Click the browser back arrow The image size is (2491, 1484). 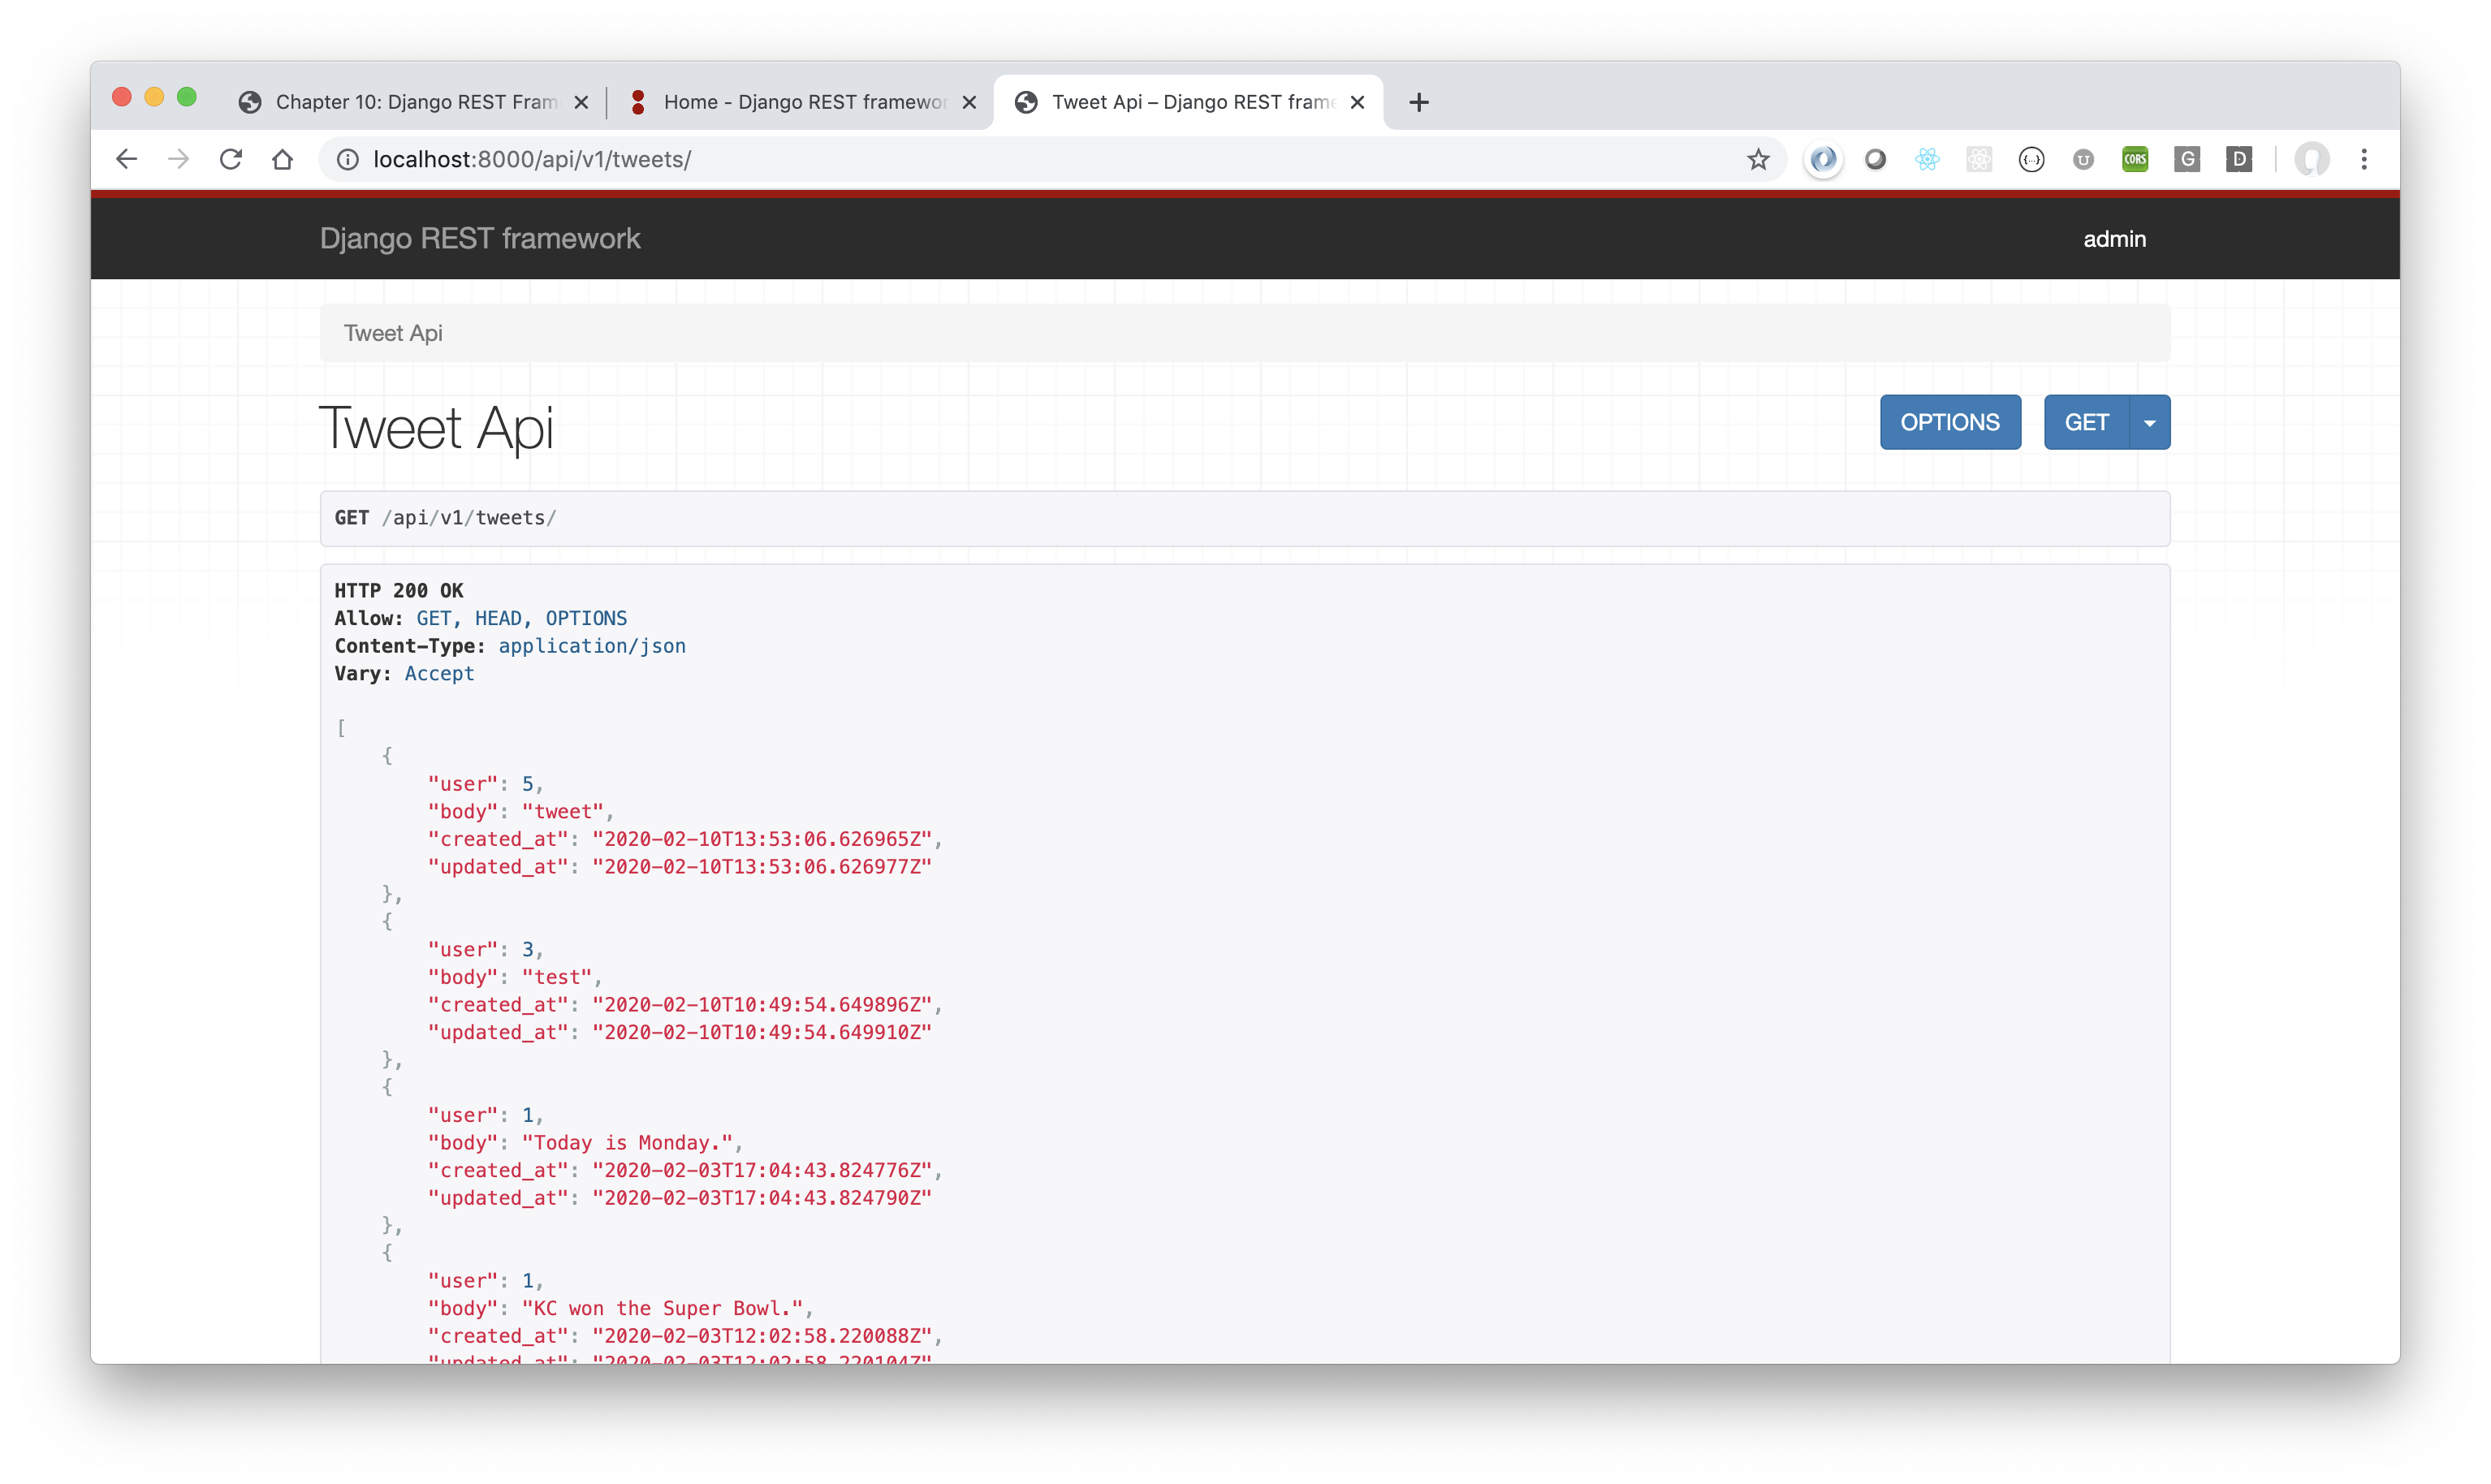(126, 159)
